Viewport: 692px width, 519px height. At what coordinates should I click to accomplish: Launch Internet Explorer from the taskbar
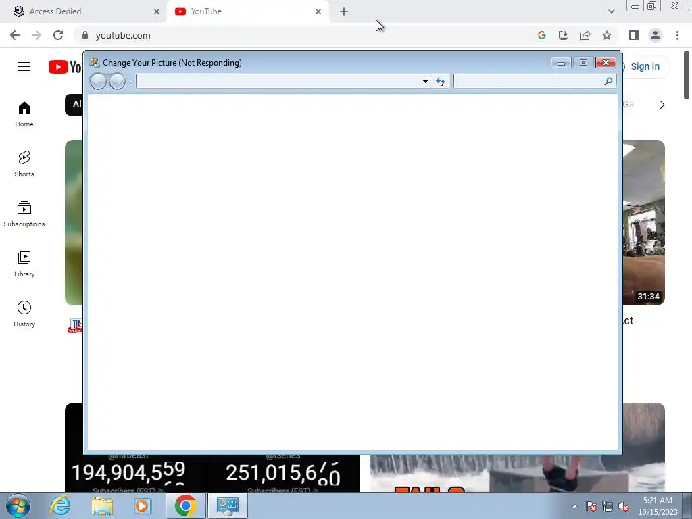click(60, 505)
